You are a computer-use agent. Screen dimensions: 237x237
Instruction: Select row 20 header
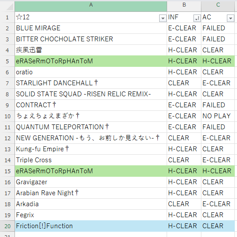tap(7, 226)
